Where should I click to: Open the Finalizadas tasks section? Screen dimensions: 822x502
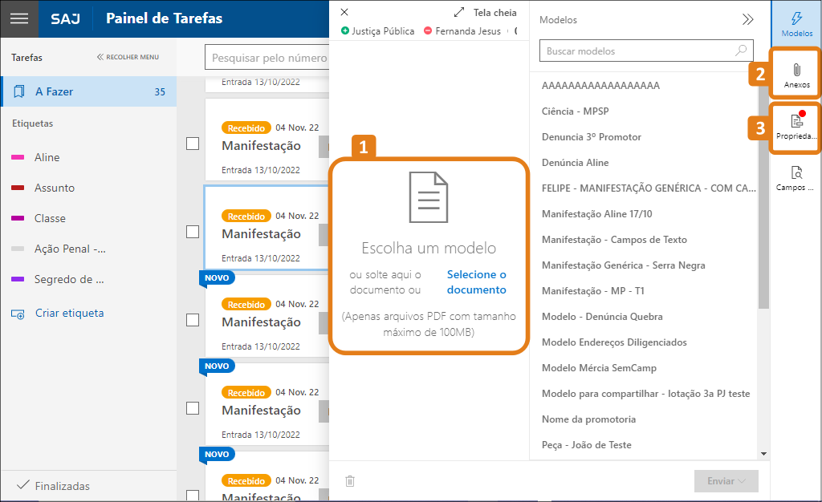point(62,486)
